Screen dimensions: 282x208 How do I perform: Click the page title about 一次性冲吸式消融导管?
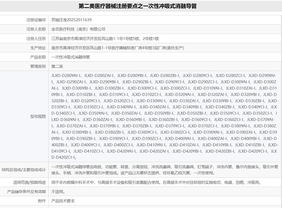pyautogui.click(x=137, y=6)
